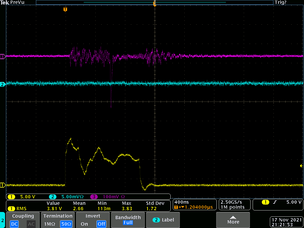Open the channel 2 Label menu
The height and width of the screenshot is (228, 304).
[x=163, y=220]
